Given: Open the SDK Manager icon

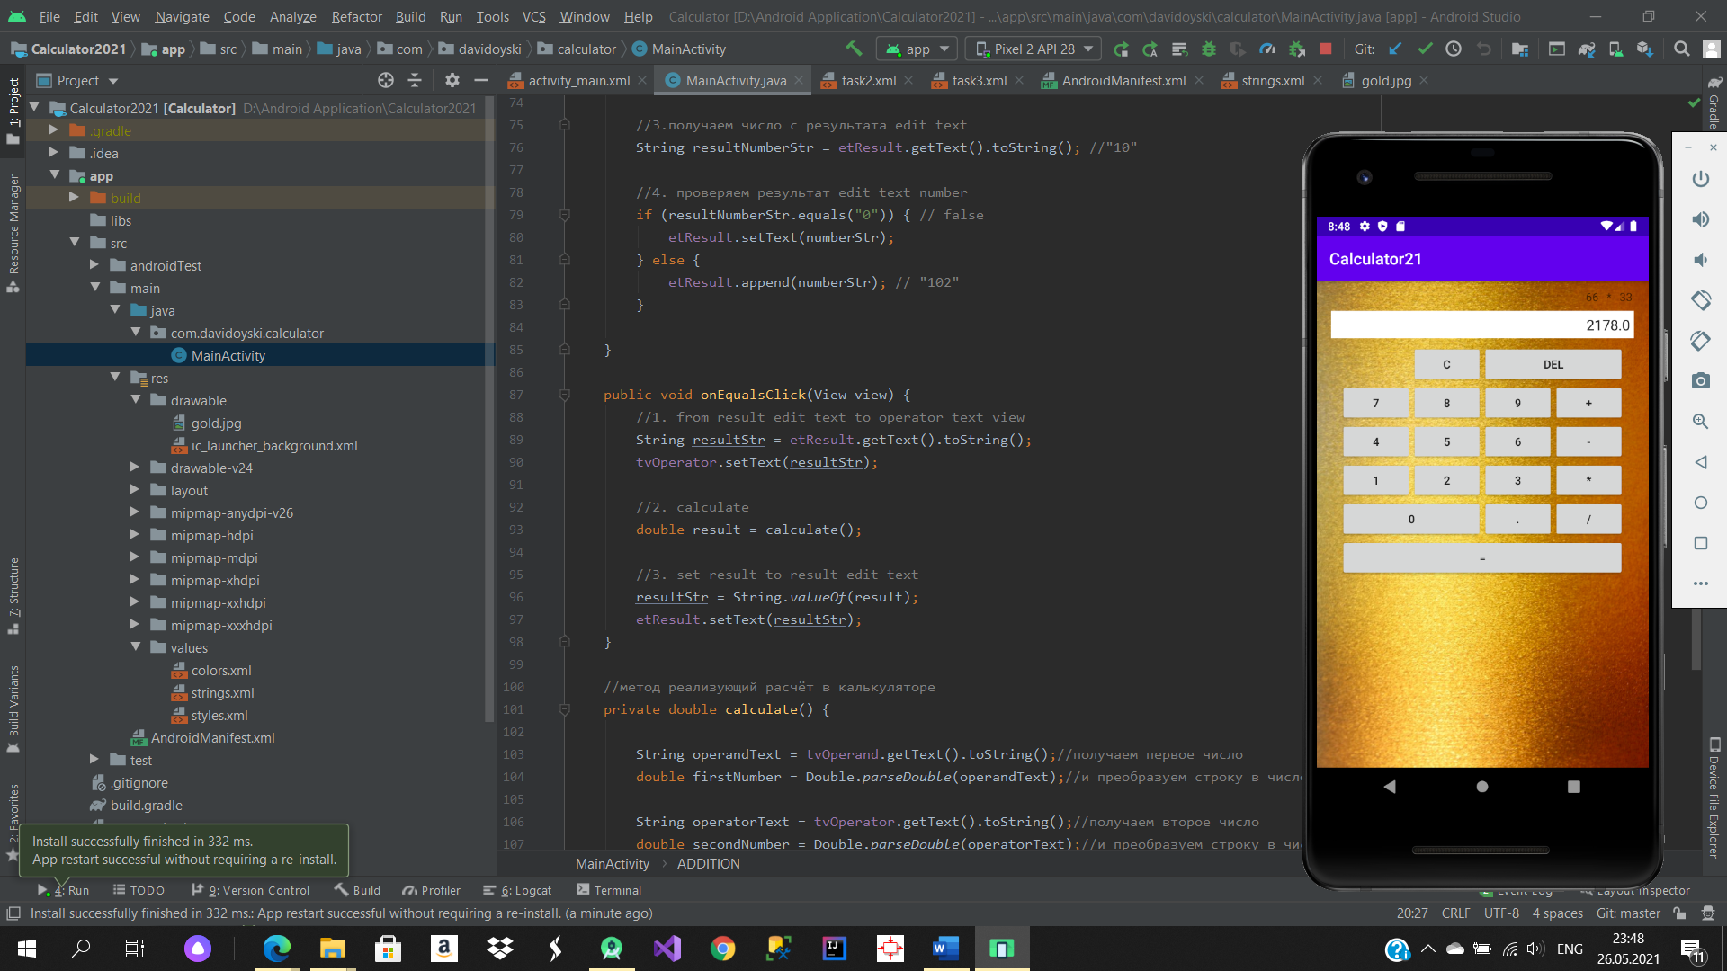Looking at the screenshot, I should click(x=1644, y=49).
